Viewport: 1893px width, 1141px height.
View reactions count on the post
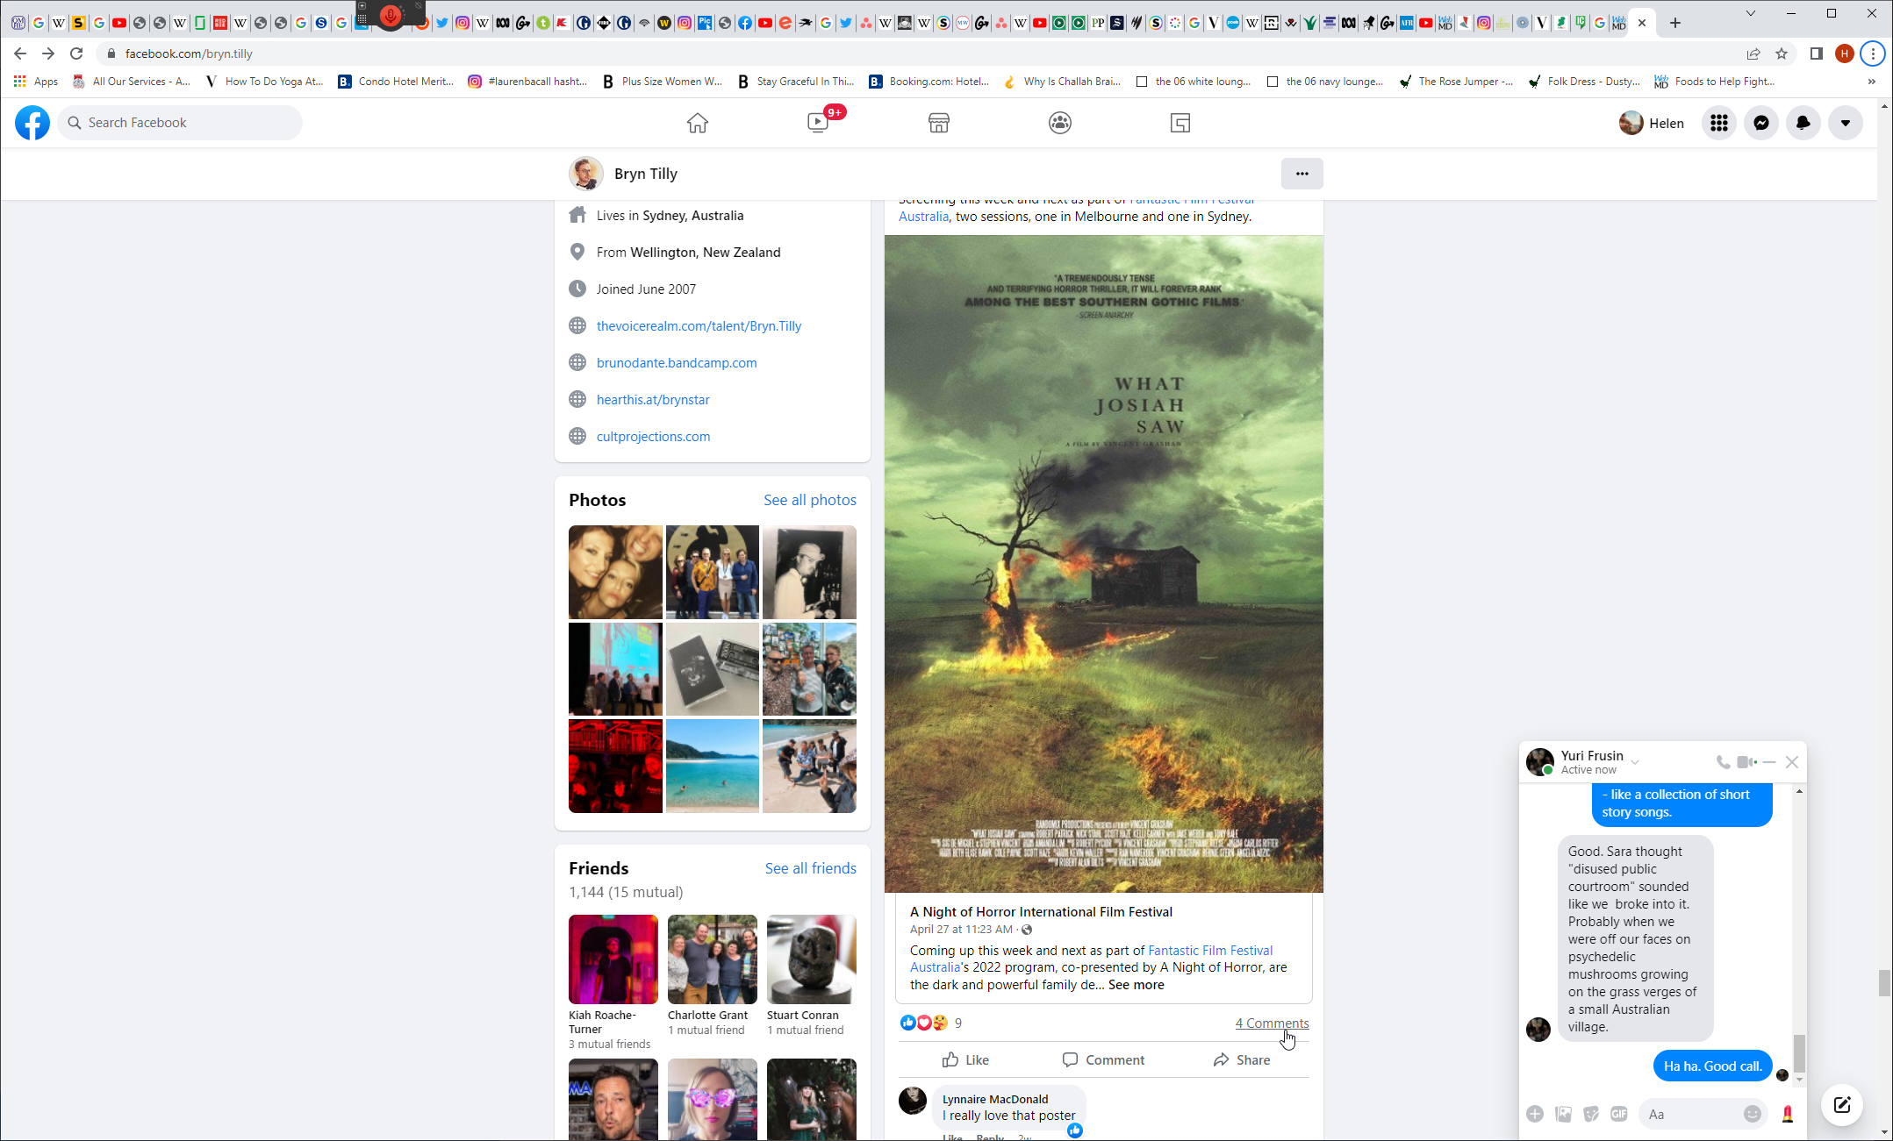tap(958, 1023)
